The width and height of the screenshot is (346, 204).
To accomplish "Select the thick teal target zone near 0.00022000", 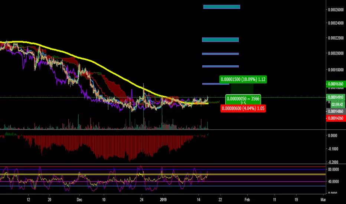I will (x=220, y=40).
